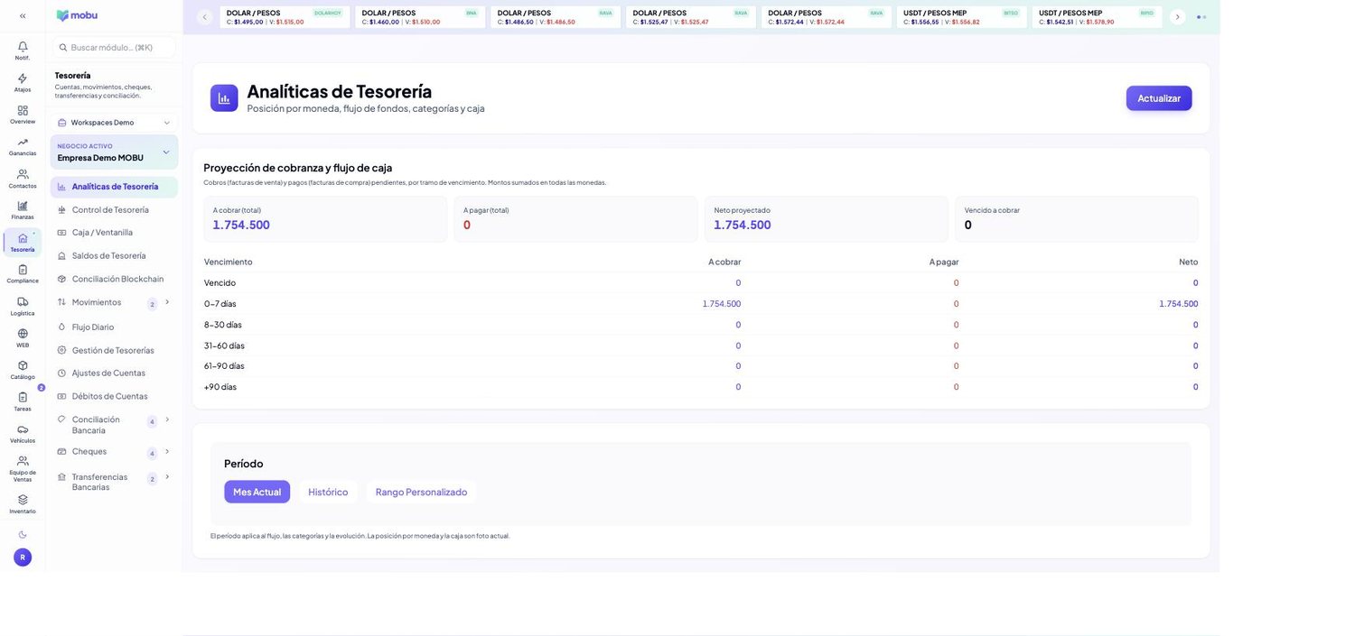This screenshot has height=636, width=1355.
Task: Click DOLAR / PESOS DOLARHOY ticker card
Action: pyautogui.click(x=285, y=17)
